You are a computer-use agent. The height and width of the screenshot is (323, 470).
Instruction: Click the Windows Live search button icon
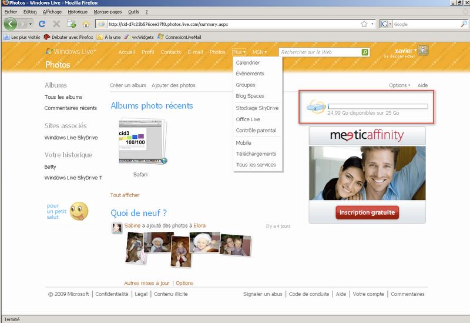[x=365, y=52]
